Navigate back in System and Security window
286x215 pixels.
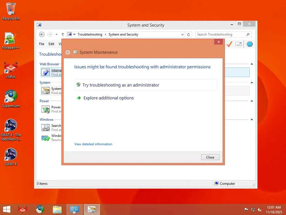pyautogui.click(x=42, y=34)
